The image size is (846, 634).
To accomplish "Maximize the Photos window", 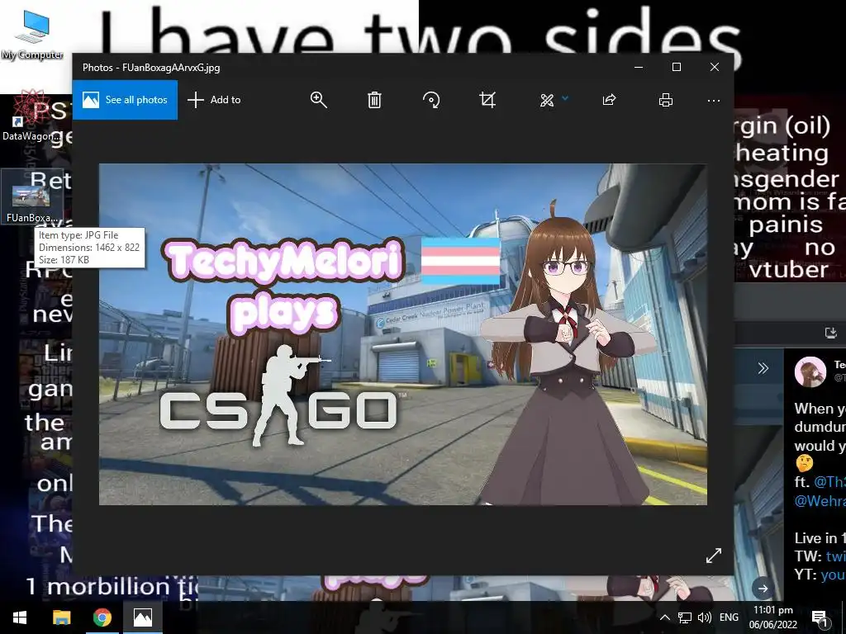I will [677, 67].
